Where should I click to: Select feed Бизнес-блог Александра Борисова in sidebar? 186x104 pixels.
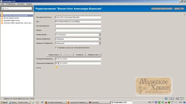pos(17,16)
